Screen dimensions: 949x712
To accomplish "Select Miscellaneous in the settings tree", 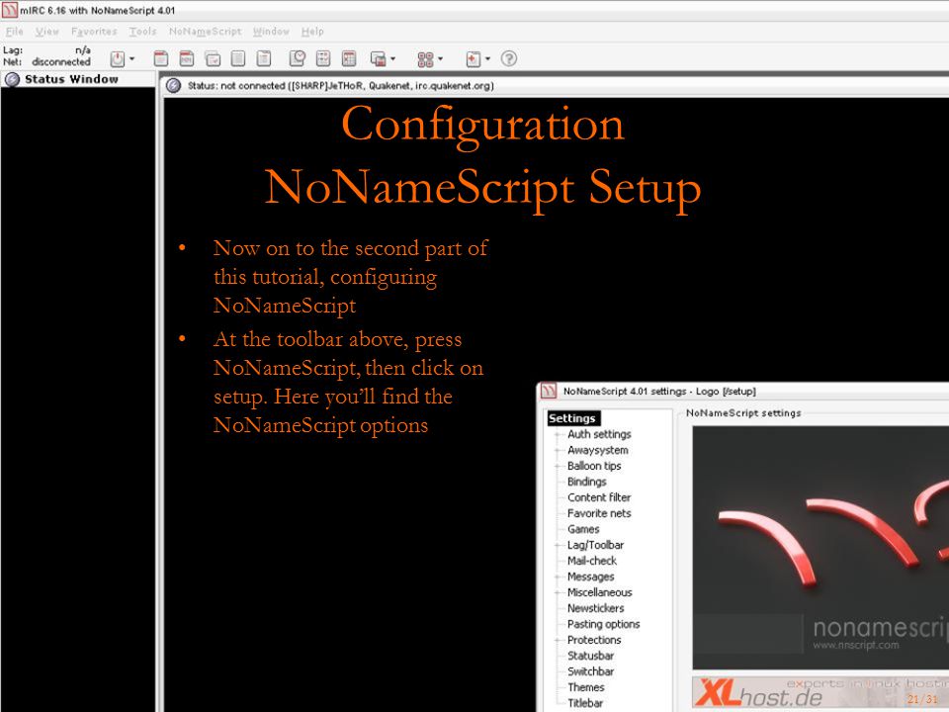I will point(600,592).
